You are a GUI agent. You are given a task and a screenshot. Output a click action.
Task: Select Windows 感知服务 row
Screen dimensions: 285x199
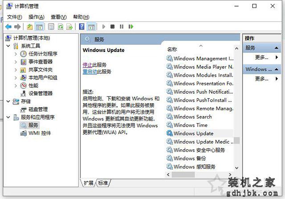[x=200, y=167]
